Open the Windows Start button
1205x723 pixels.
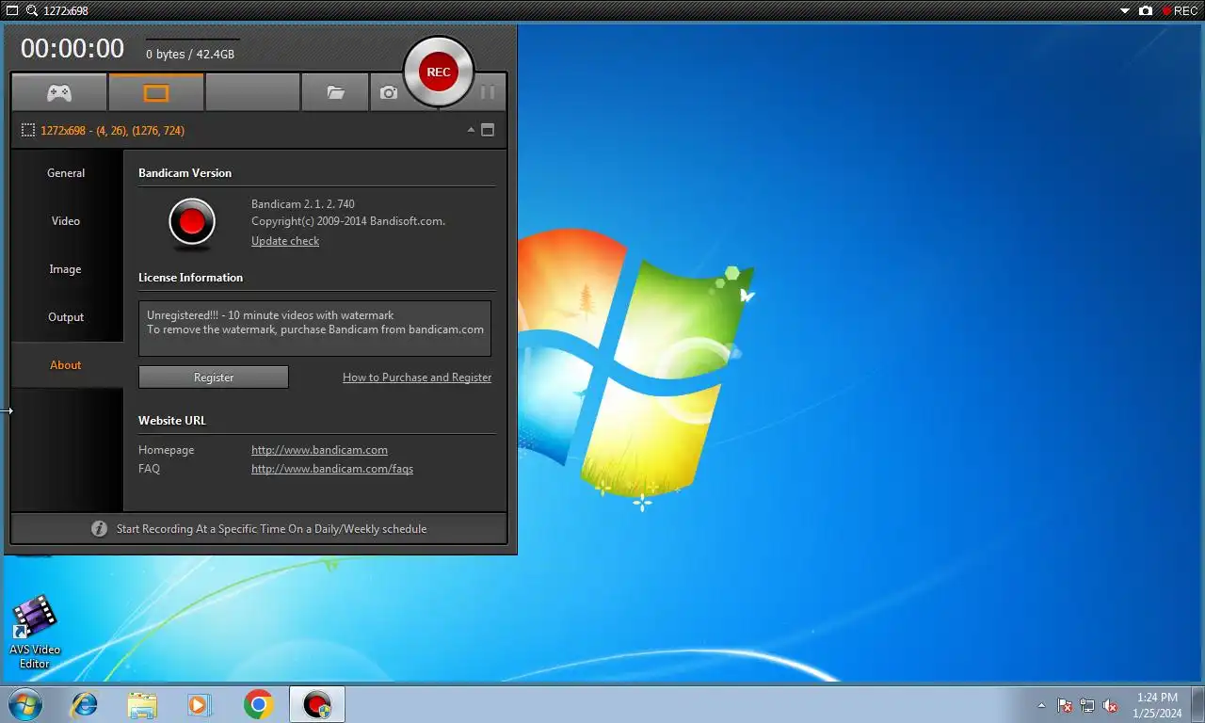pos(24,704)
